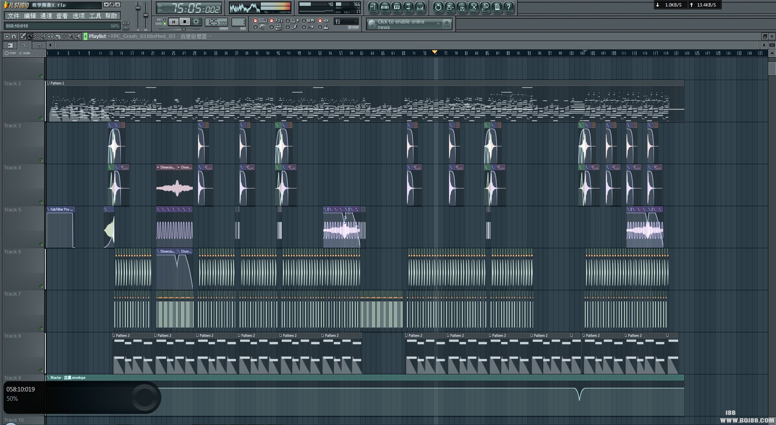Click the Undo history round-arrow icon
The image size is (776, 425).
pyautogui.click(x=438, y=7)
